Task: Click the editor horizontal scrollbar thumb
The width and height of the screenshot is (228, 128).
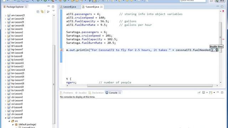Action: point(150,86)
